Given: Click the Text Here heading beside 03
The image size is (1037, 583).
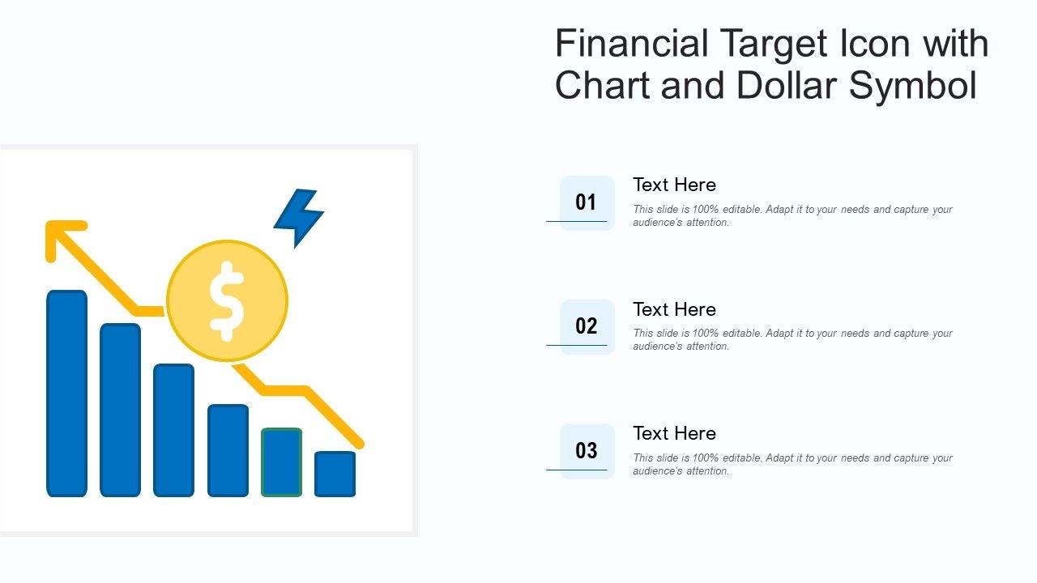Looking at the screenshot, I should tap(674, 433).
